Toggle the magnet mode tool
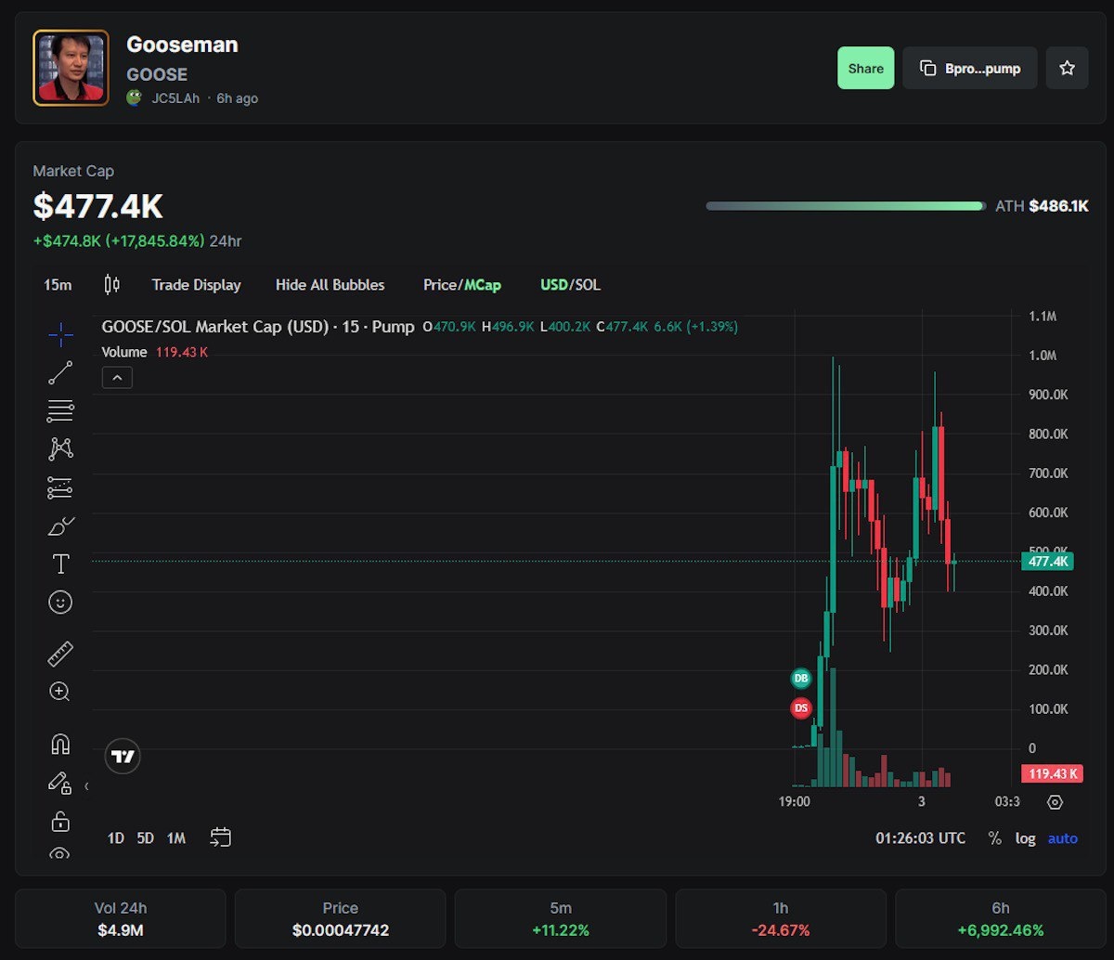This screenshot has width=1114, height=960. click(60, 744)
